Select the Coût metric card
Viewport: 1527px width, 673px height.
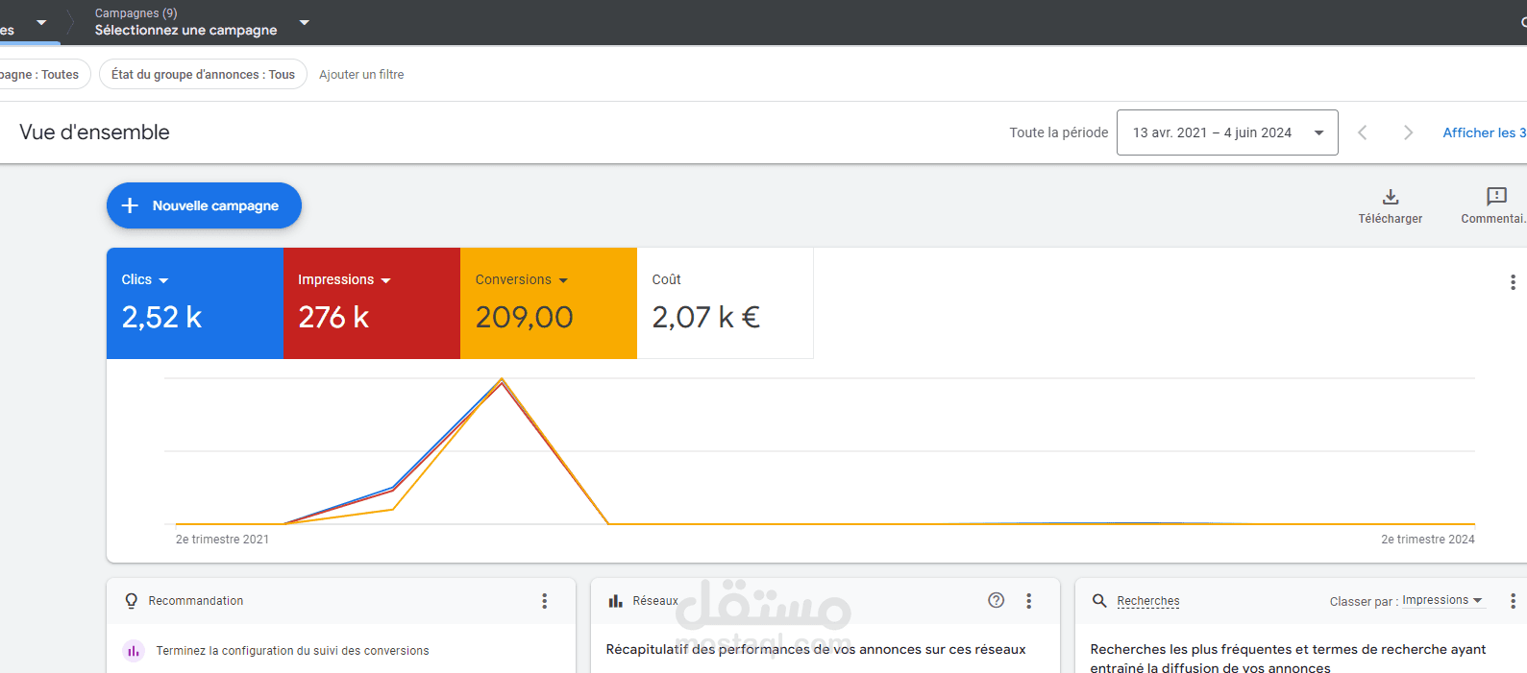[726, 303]
